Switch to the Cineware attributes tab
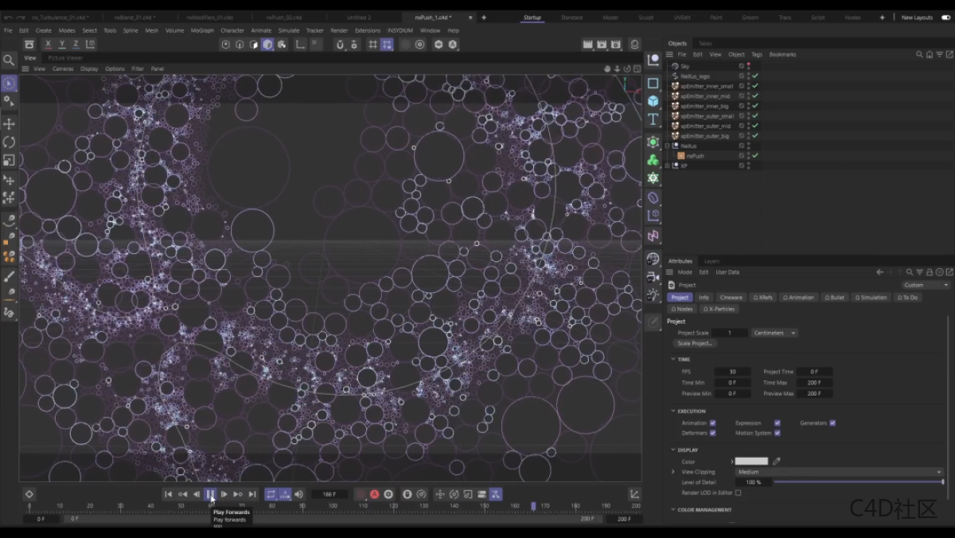Viewport: 955px width, 538px height. (x=731, y=298)
